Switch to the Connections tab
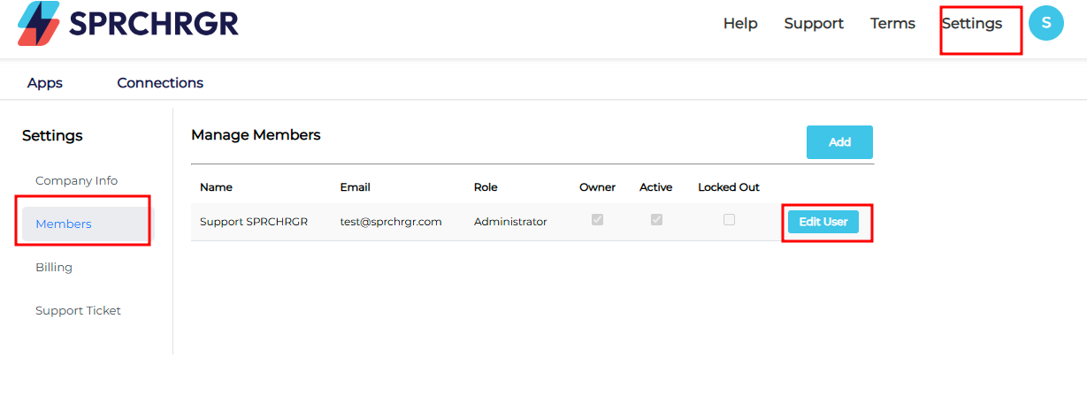The image size is (1087, 410). pyautogui.click(x=160, y=83)
